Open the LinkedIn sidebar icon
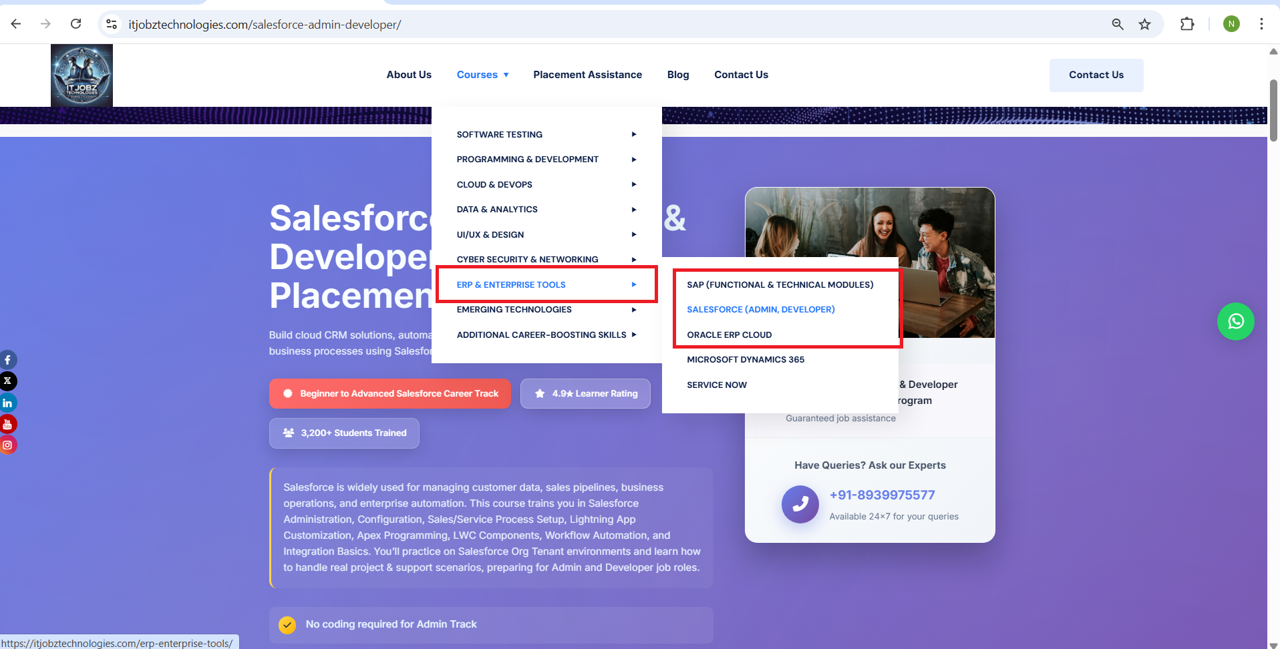The width and height of the screenshot is (1280, 649). tap(8, 403)
